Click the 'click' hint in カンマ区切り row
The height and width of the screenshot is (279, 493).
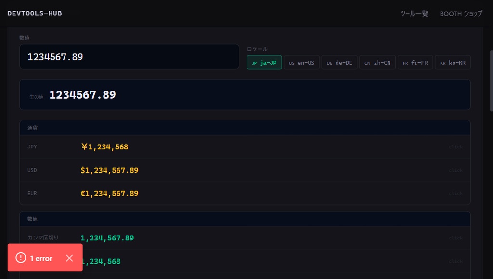(455, 239)
